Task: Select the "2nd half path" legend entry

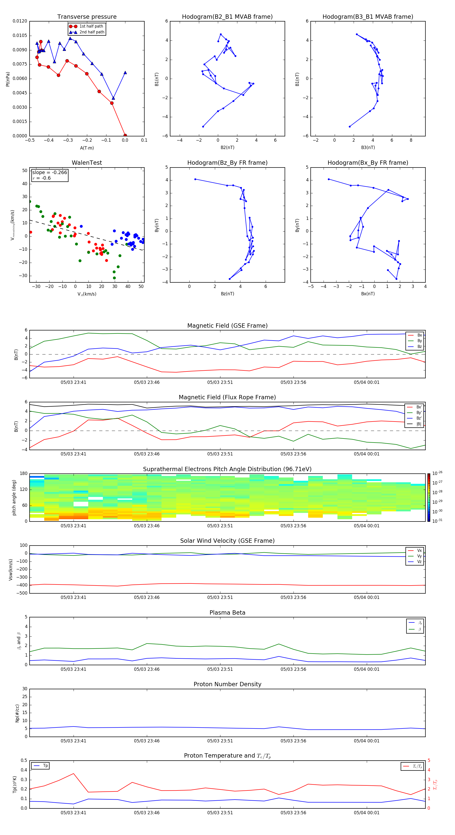Action: (x=87, y=32)
